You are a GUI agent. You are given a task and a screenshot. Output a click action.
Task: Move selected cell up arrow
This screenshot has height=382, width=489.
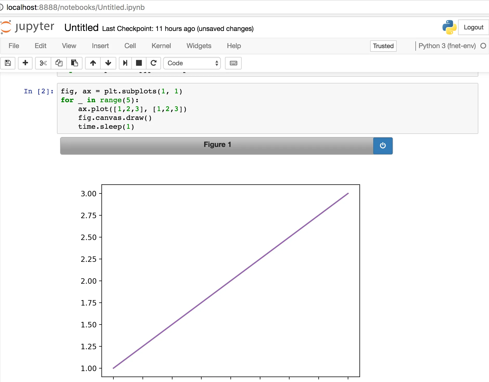click(93, 63)
